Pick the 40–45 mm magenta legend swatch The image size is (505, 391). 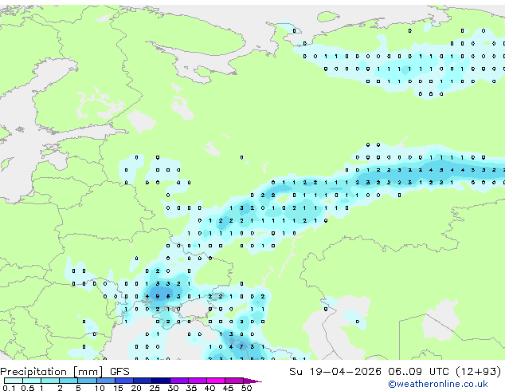[x=216, y=381]
